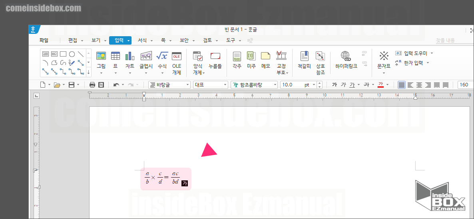The image size is (474, 219).
Task: Insert 상호 참조 cross reference
Action: (x=321, y=62)
